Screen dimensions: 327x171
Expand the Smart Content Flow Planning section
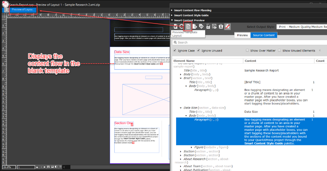[172, 10]
